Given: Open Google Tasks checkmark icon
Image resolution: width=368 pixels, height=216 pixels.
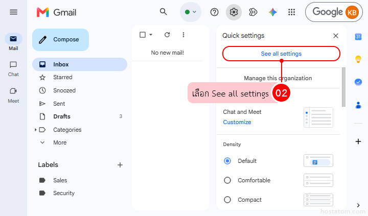Looking at the screenshot, I should tap(358, 82).
